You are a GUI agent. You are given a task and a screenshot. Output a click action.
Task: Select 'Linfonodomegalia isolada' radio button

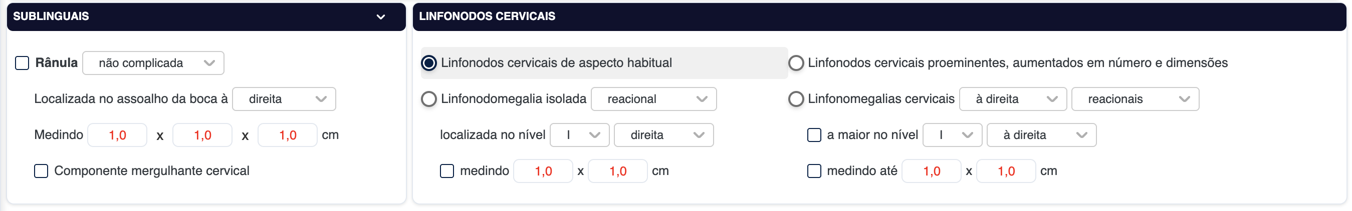pyautogui.click(x=429, y=99)
